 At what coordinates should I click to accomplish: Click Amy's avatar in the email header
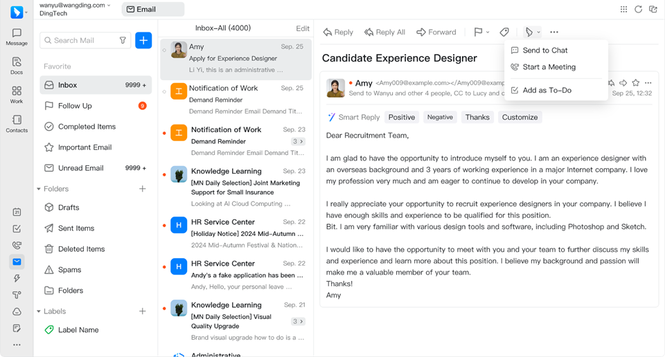pos(335,88)
